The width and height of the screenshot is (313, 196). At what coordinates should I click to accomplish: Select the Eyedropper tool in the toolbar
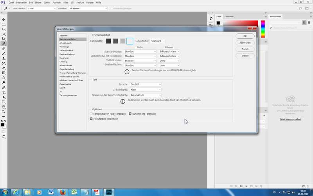[4, 44]
